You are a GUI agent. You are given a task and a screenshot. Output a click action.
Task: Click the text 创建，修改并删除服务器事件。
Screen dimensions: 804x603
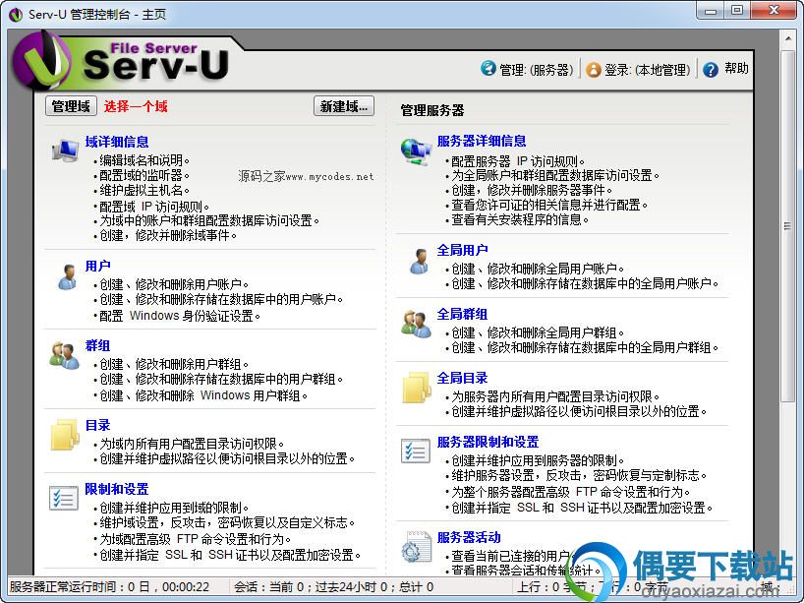coord(532,190)
